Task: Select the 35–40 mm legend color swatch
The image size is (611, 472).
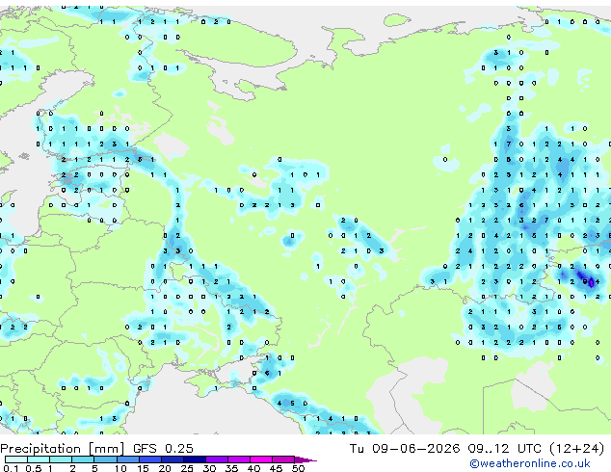Action: pyautogui.click(x=239, y=459)
